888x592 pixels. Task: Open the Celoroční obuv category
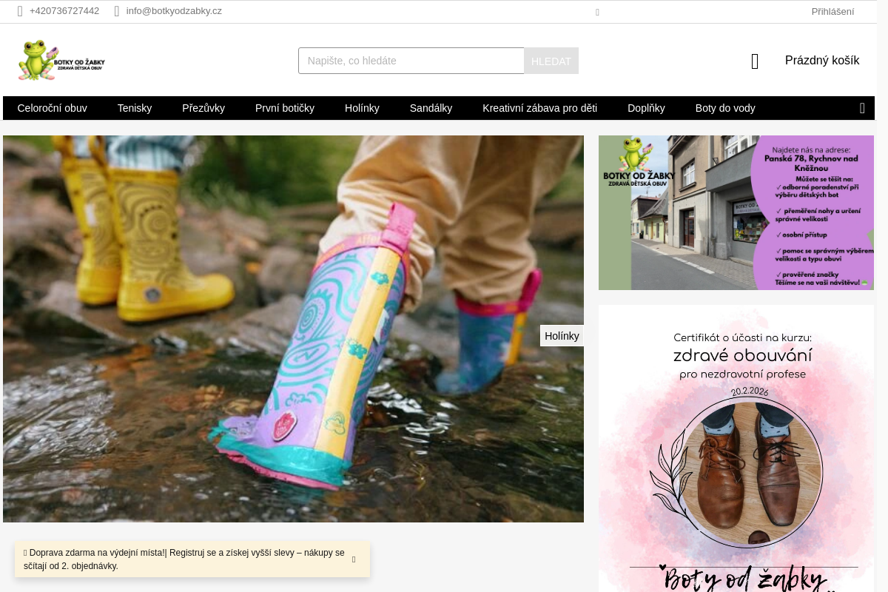(52, 108)
